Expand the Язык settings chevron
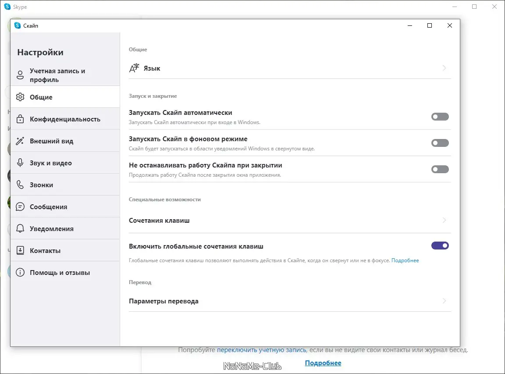The width and height of the screenshot is (505, 374). click(x=444, y=68)
